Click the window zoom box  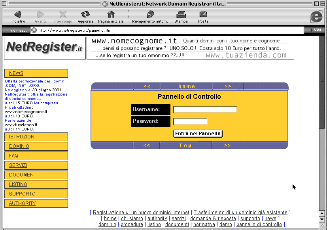pos(316,4)
